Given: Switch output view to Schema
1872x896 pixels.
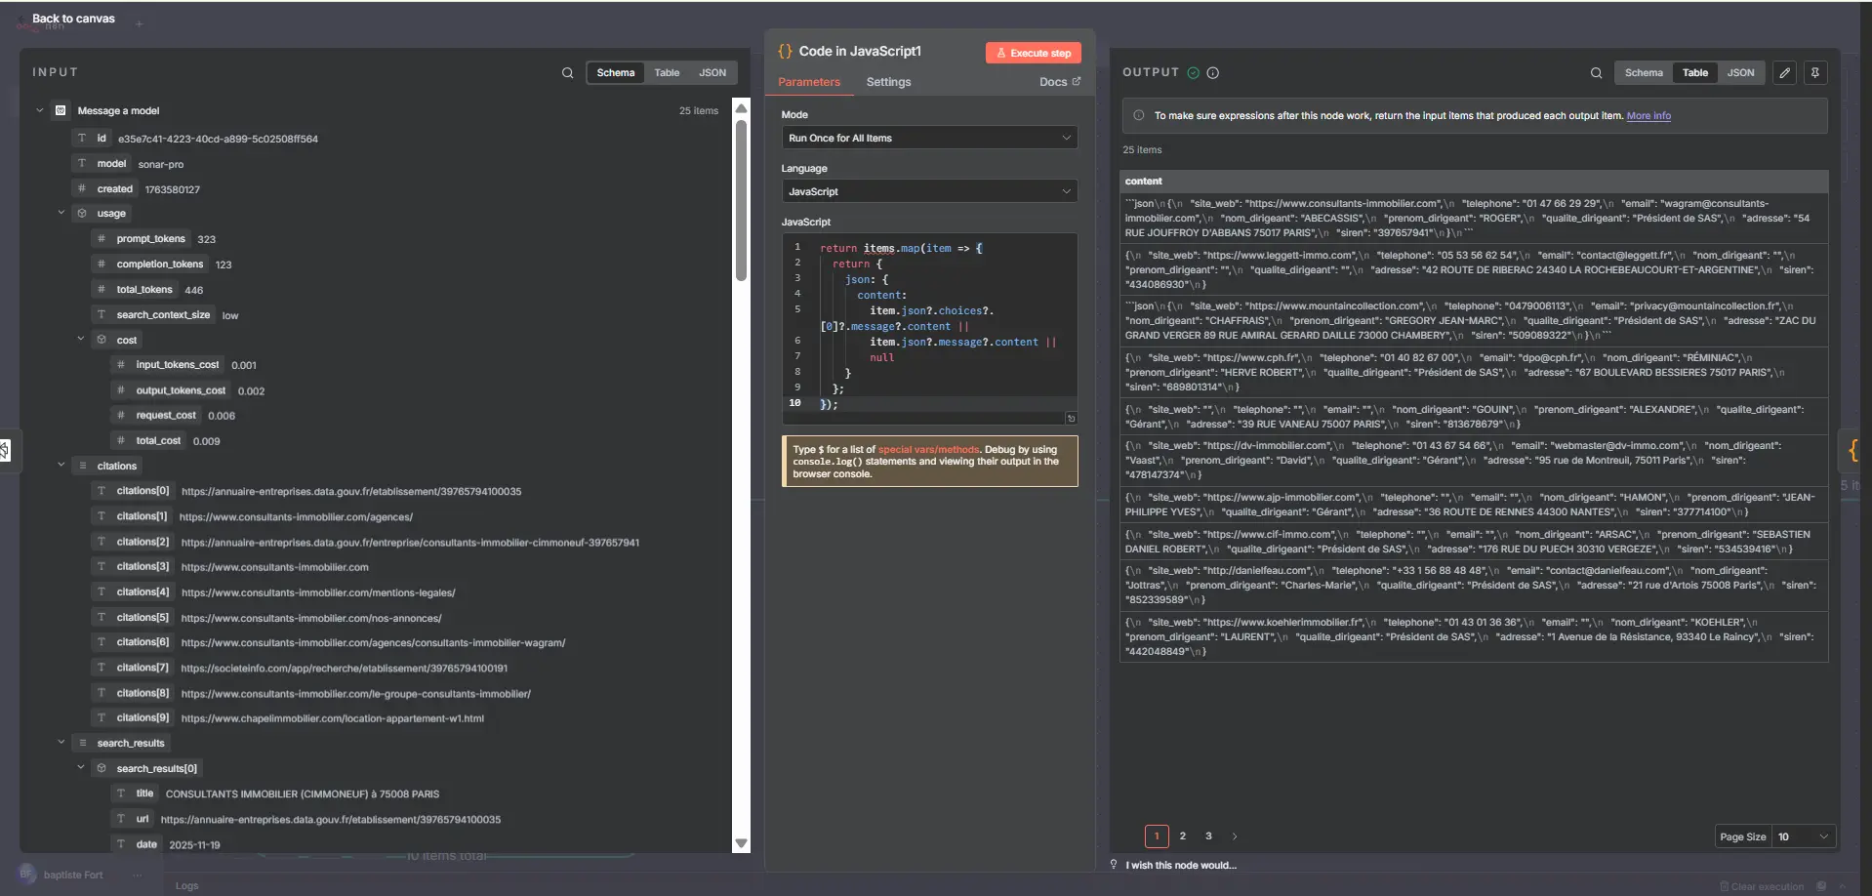Looking at the screenshot, I should pos(1644,73).
